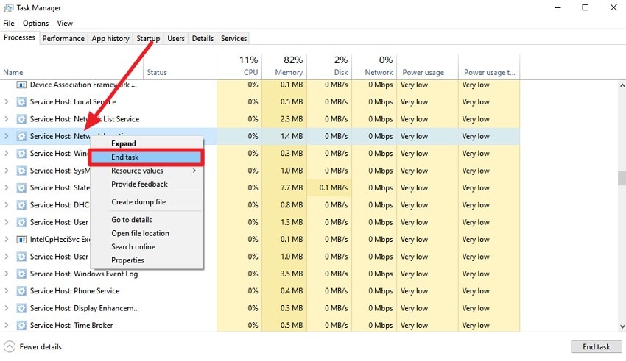The image size is (626, 361).
Task: Click the IntelCpHeciSvc process icon
Action: [21, 240]
